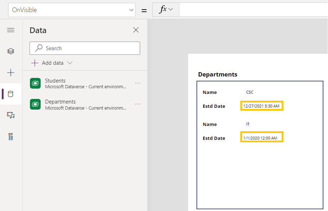
Task: Select the Departments data source
Action: click(86, 104)
